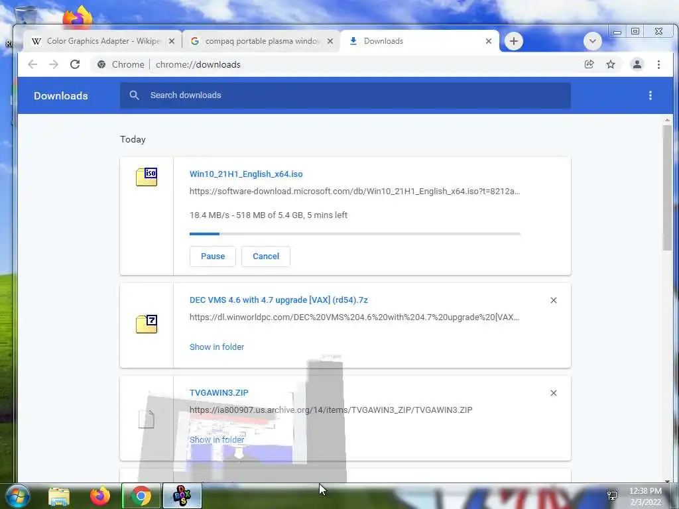Open a new tab with the plus button
Screen dimensions: 679x509
coord(514,41)
